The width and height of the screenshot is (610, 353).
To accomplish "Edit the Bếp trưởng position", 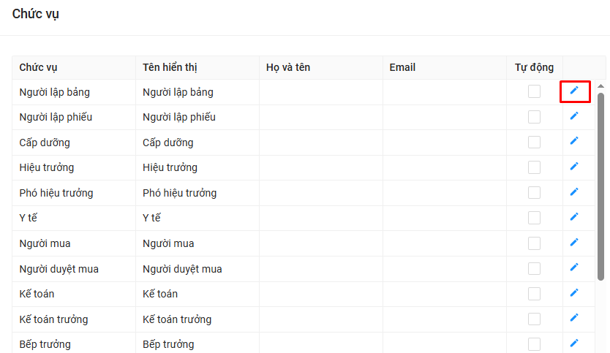I will (x=574, y=343).
